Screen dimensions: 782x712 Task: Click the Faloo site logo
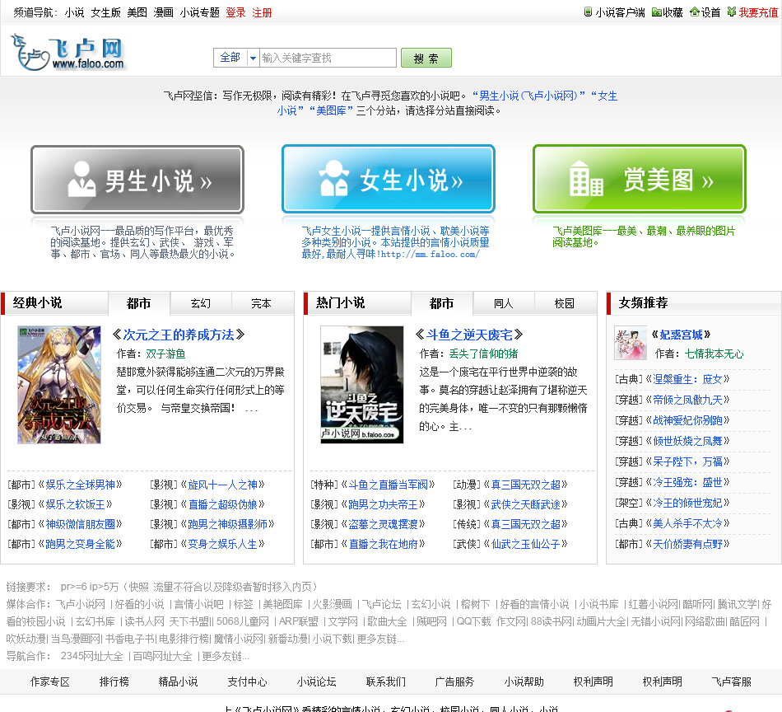[67, 51]
